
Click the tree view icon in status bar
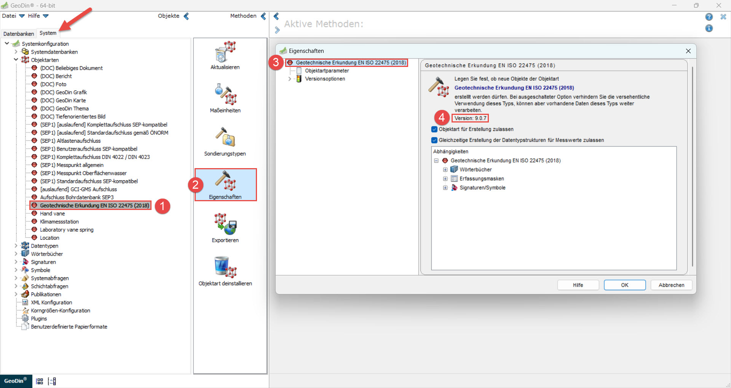click(52, 381)
